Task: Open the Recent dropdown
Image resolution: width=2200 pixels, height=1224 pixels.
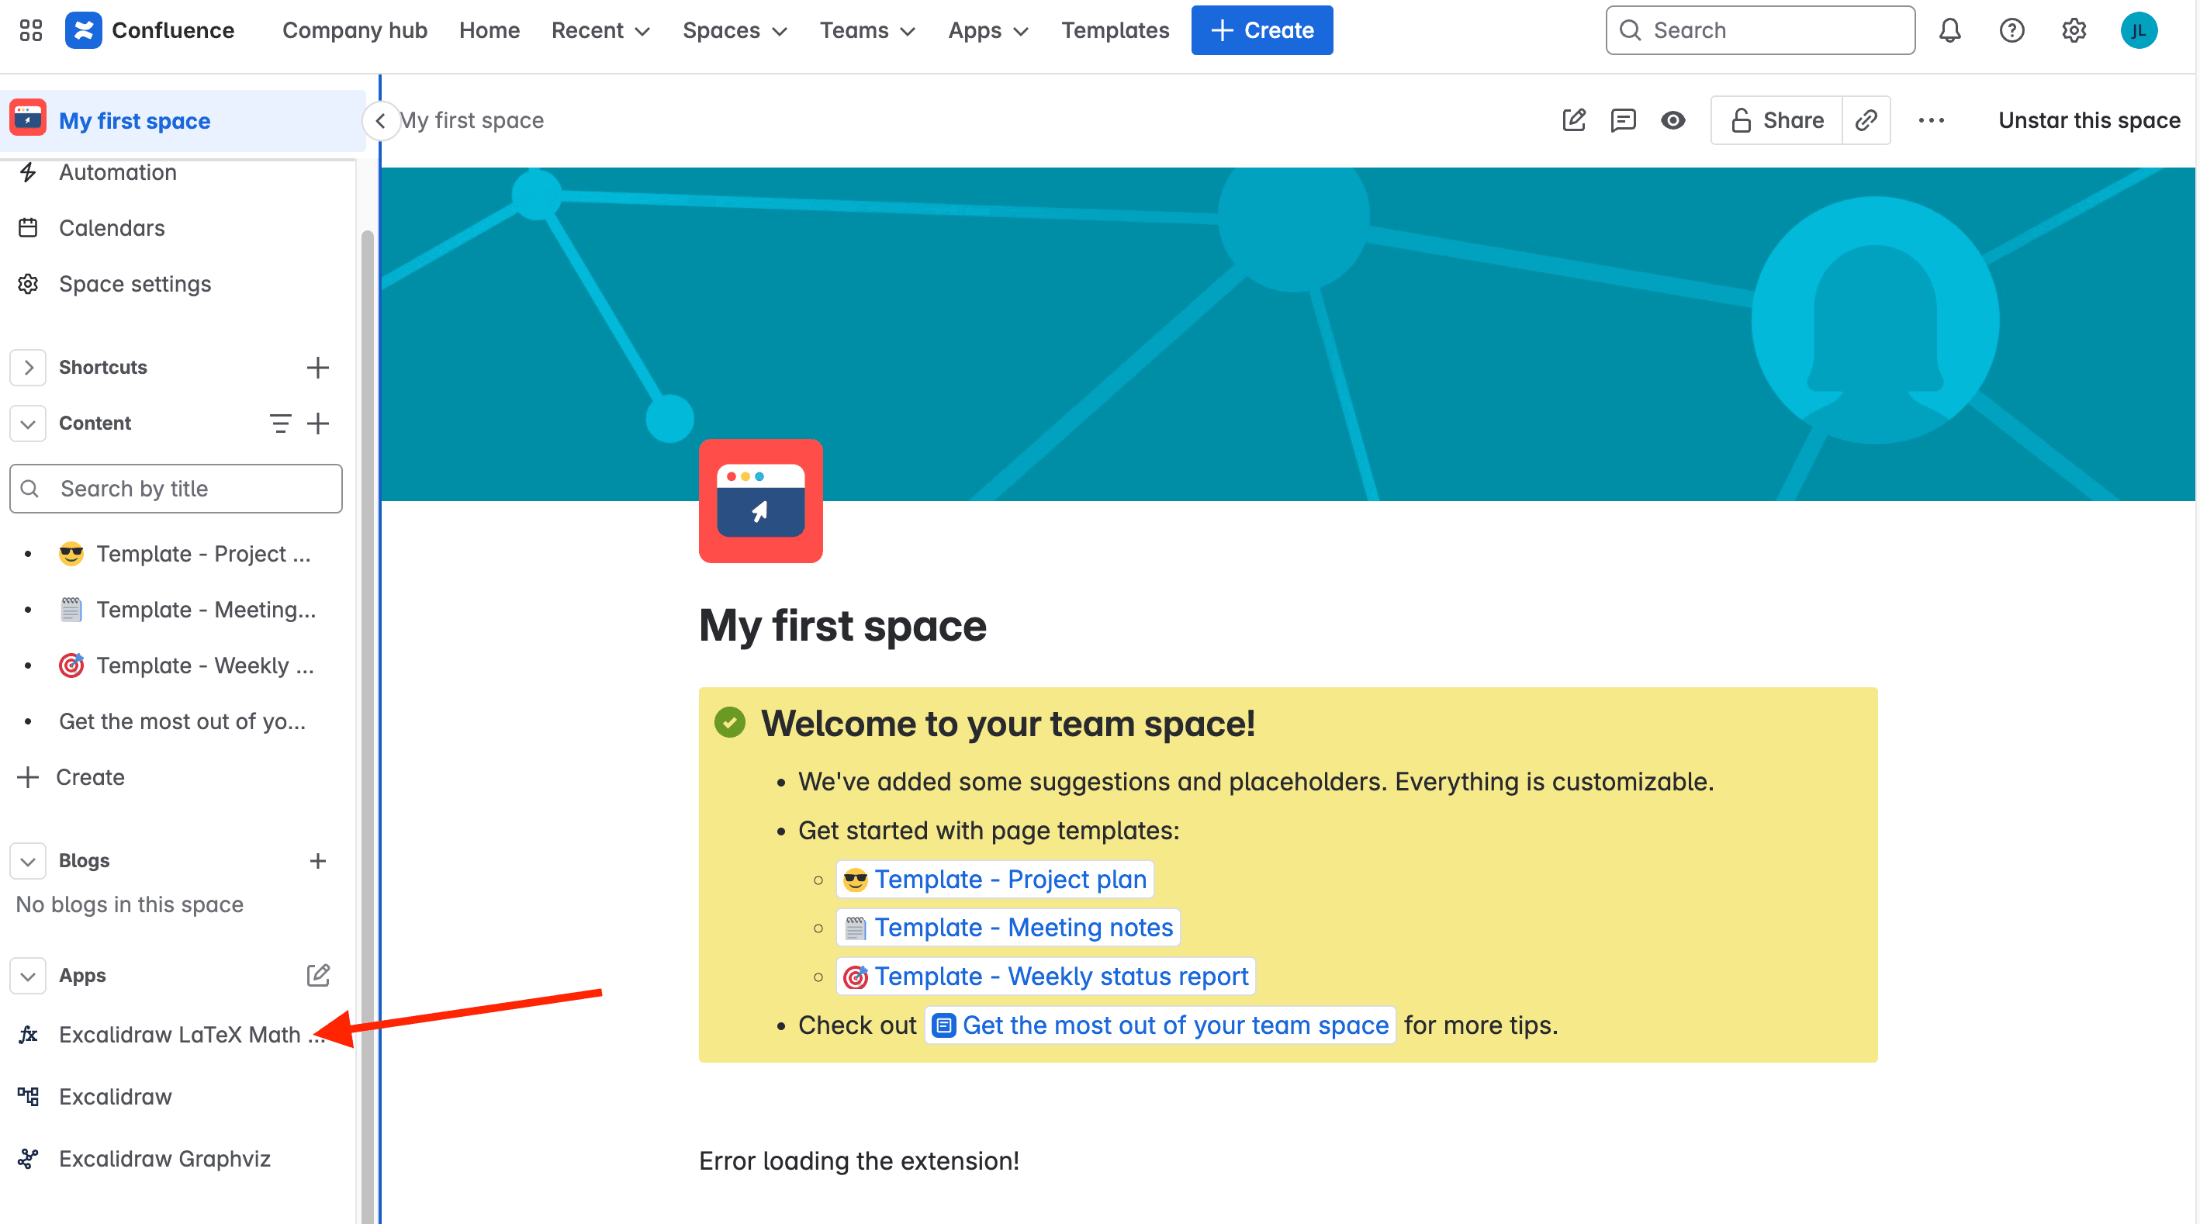Action: click(x=600, y=31)
